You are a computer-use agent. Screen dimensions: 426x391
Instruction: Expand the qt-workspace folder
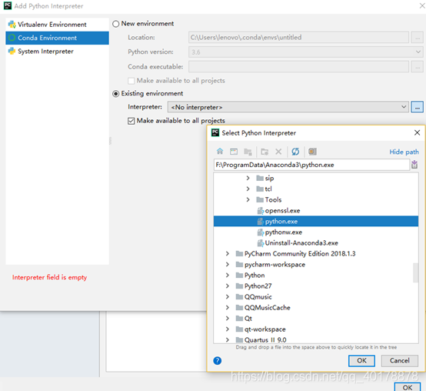point(228,329)
